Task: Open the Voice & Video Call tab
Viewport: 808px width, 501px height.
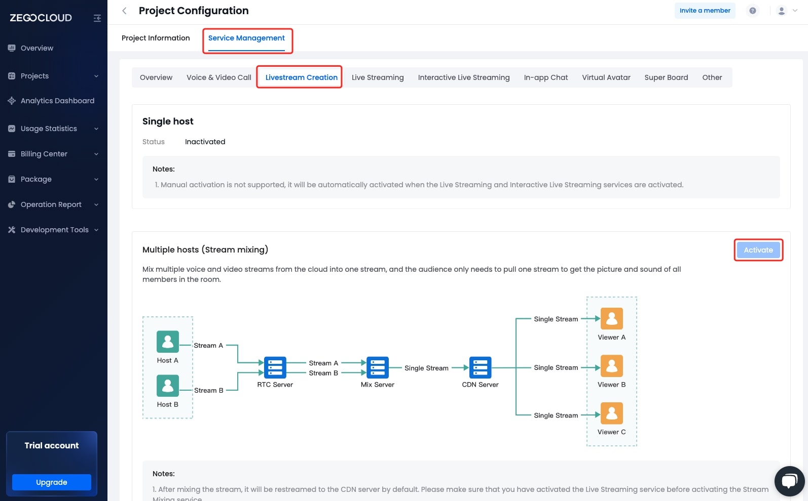Action: (218, 77)
